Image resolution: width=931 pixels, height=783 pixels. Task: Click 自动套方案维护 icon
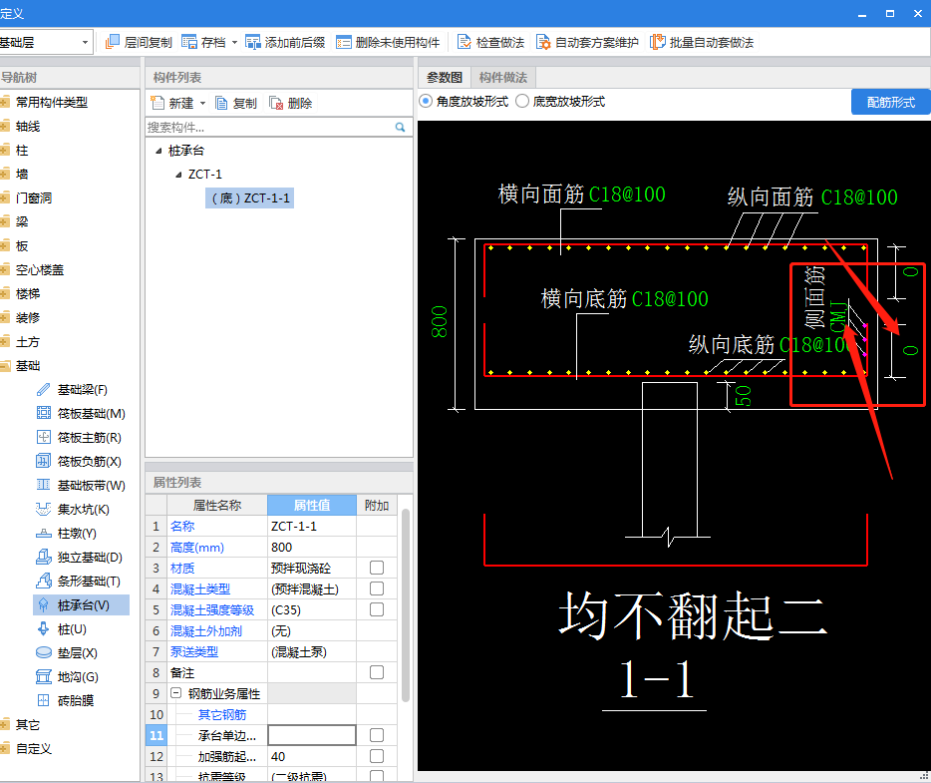tap(542, 42)
